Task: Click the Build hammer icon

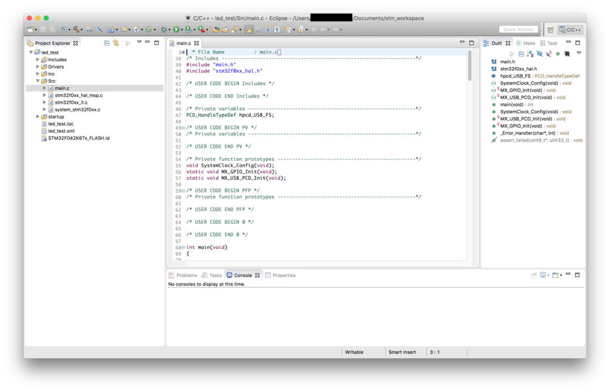Action: point(76,30)
